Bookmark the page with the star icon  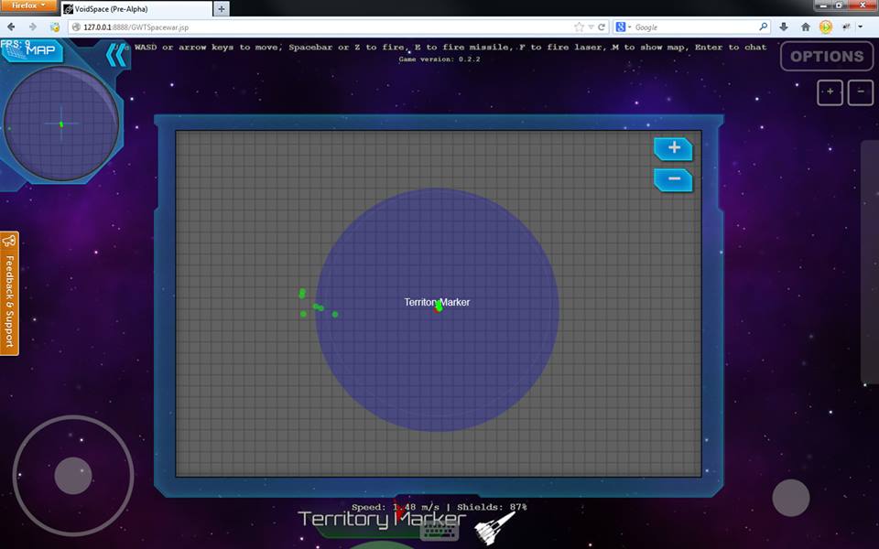[577, 27]
